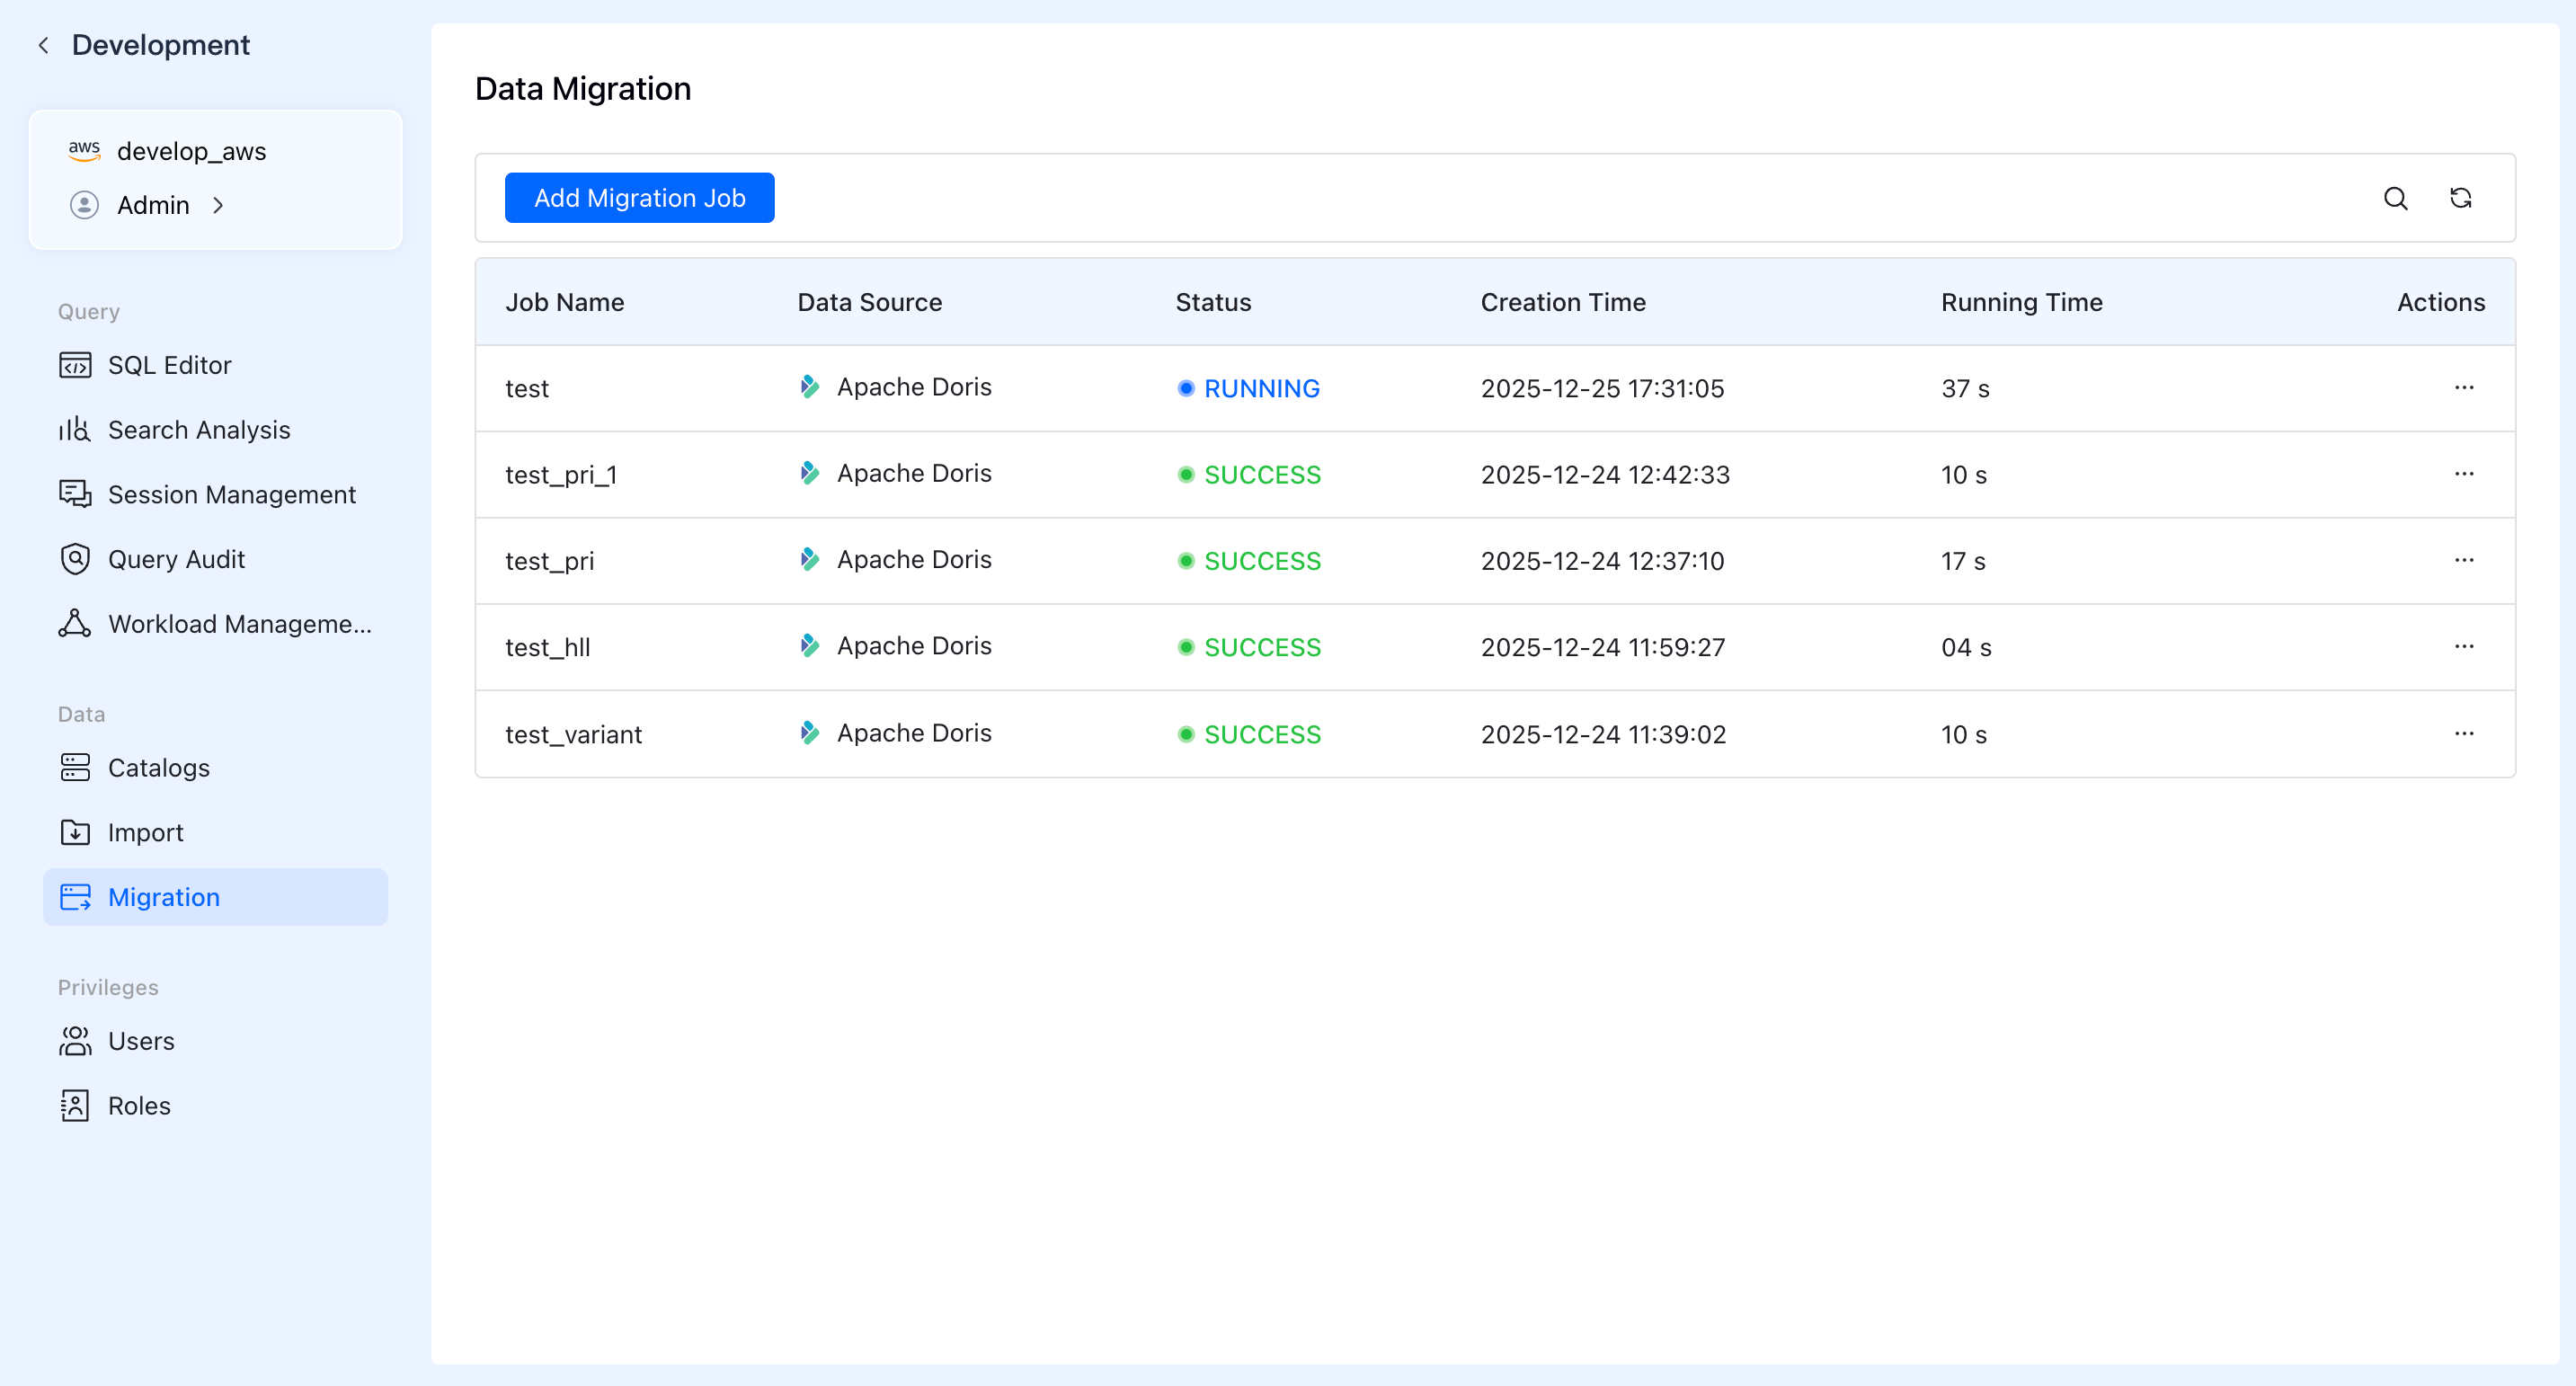Click the Session Management icon
Viewport: 2576px width, 1386px height.
pyautogui.click(x=75, y=494)
